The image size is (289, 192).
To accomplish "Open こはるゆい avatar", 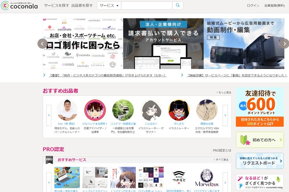I will coord(151,110).
